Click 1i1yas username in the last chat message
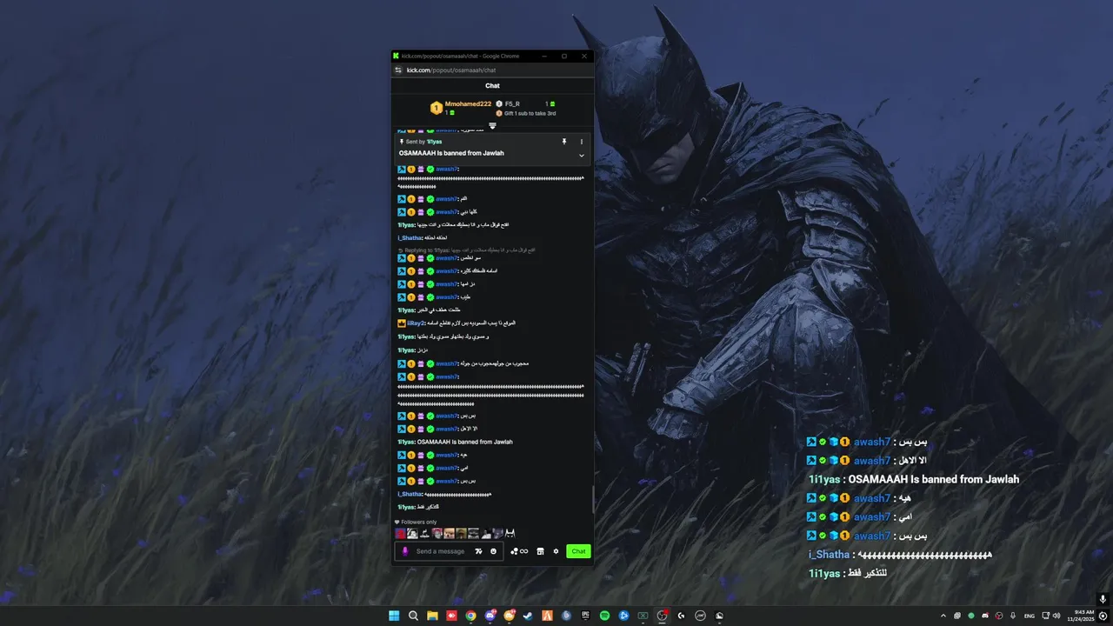This screenshot has height=626, width=1113. (406, 507)
